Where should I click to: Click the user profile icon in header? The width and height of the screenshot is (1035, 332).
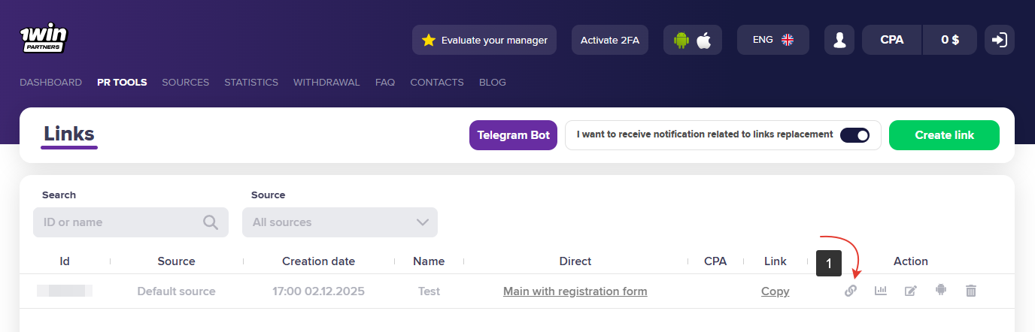[839, 40]
